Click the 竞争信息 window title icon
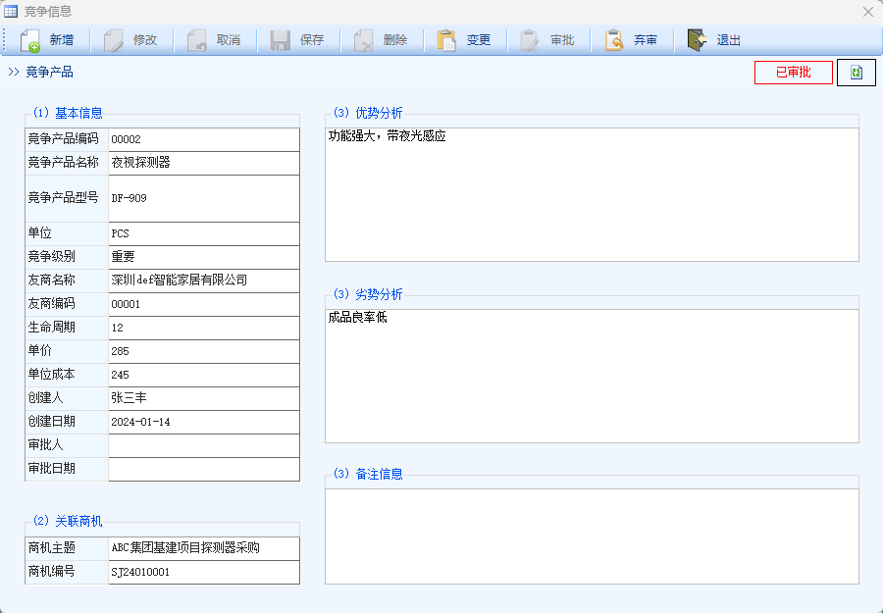The width and height of the screenshot is (883, 613). tap(11, 11)
